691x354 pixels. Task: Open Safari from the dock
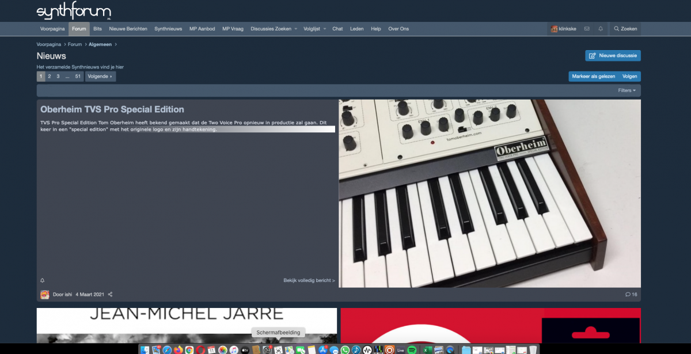[167, 349]
